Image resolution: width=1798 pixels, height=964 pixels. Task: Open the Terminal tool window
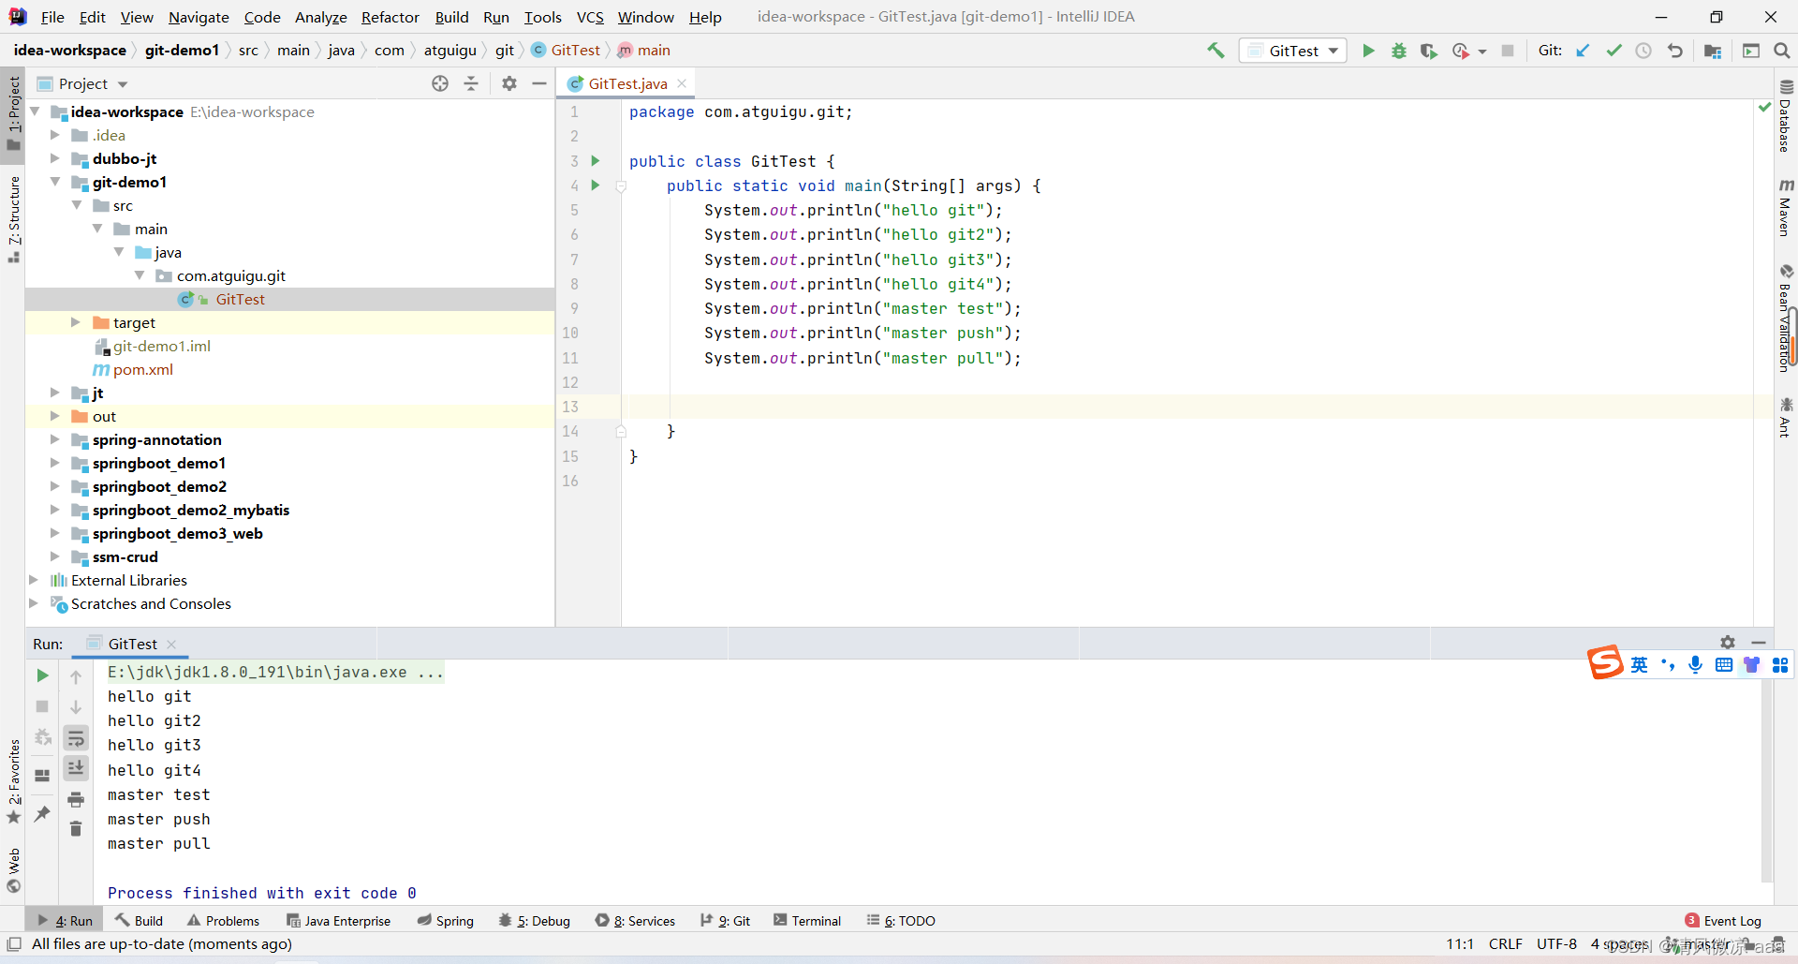pyautogui.click(x=807, y=921)
